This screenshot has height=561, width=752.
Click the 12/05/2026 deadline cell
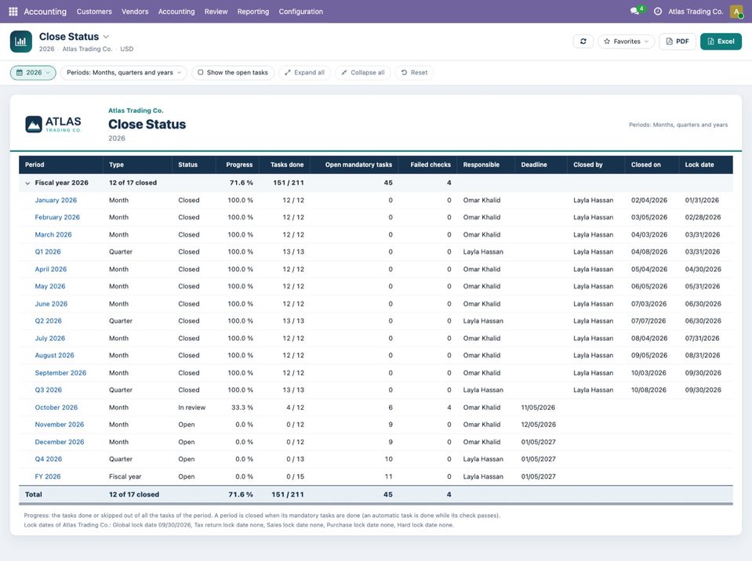(x=539, y=425)
